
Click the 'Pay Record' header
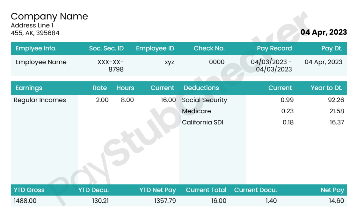274,48
